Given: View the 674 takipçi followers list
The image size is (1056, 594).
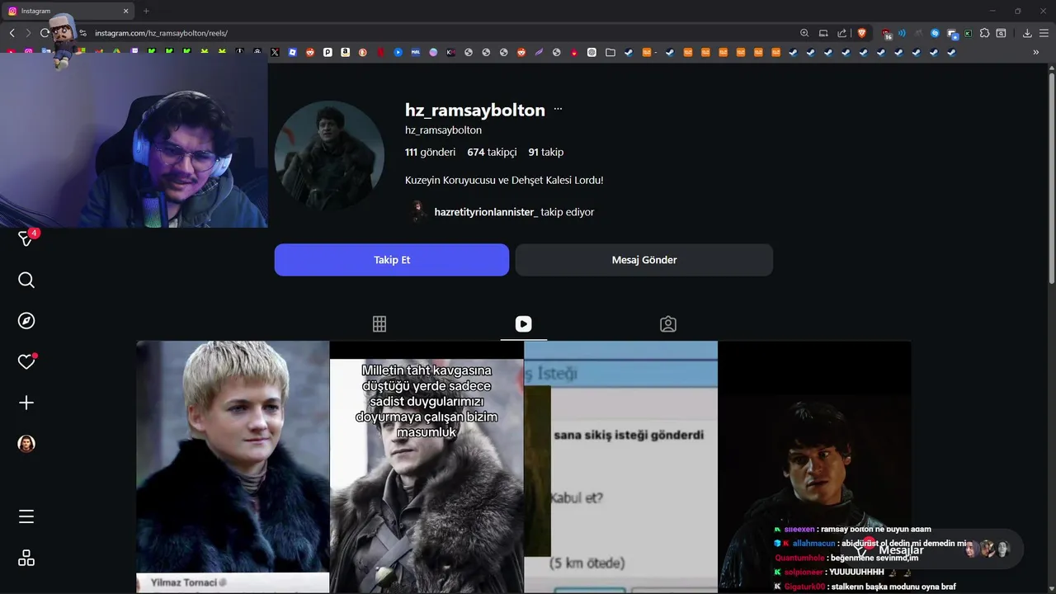Looking at the screenshot, I should [492, 152].
